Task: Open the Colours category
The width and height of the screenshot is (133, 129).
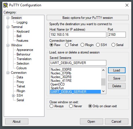Action: point(21,68)
